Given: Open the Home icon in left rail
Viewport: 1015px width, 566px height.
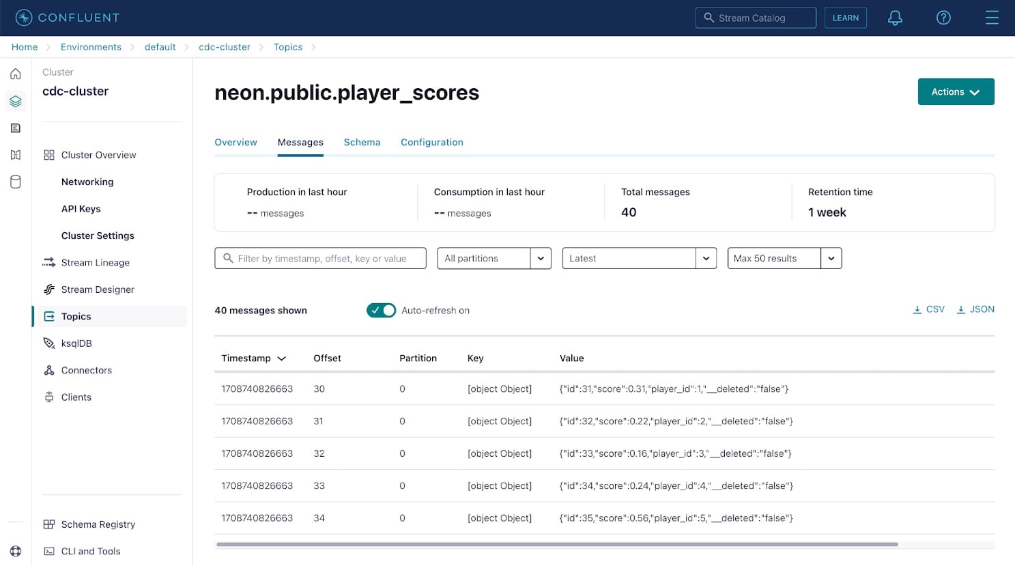Looking at the screenshot, I should [x=16, y=73].
